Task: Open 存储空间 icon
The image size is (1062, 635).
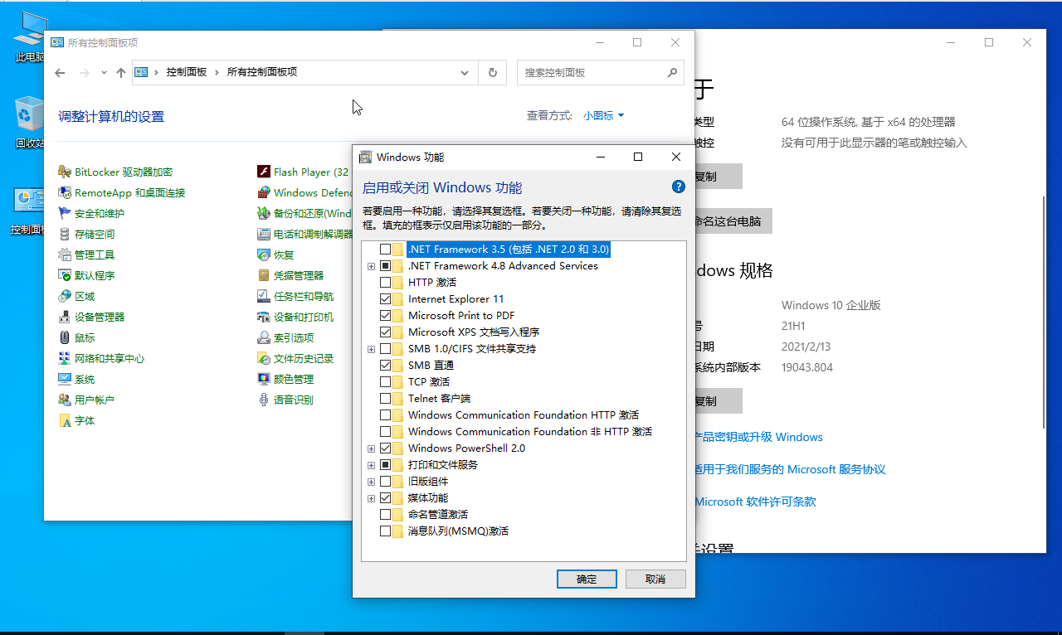Action: (x=65, y=234)
